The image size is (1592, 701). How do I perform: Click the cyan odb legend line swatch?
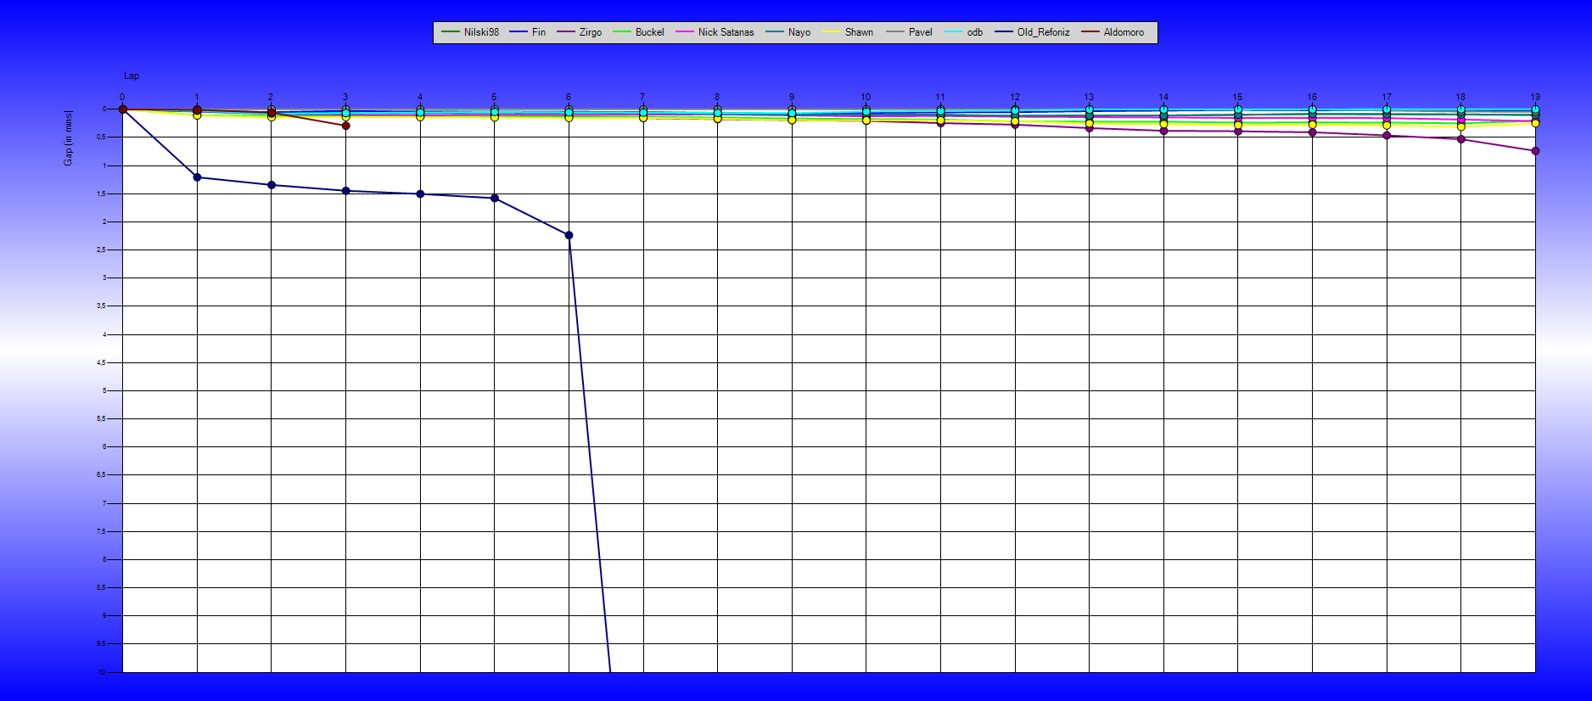[x=954, y=32]
